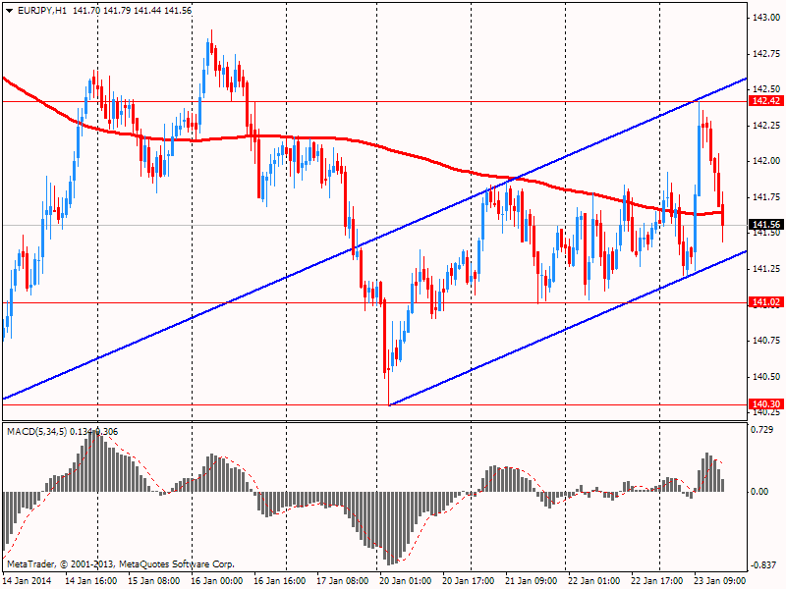786x589 pixels.
Task: Open the chart menu triangle beside EURJPY,H1
Action: tap(10, 11)
